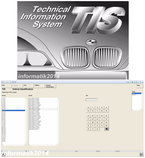This screenshot has height=158, width=145.
Task: Click Series list vertical scrollbar
Action: pyautogui.click(x=26, y=121)
